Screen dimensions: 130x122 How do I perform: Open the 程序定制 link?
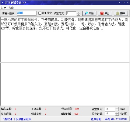click(x=96, y=119)
